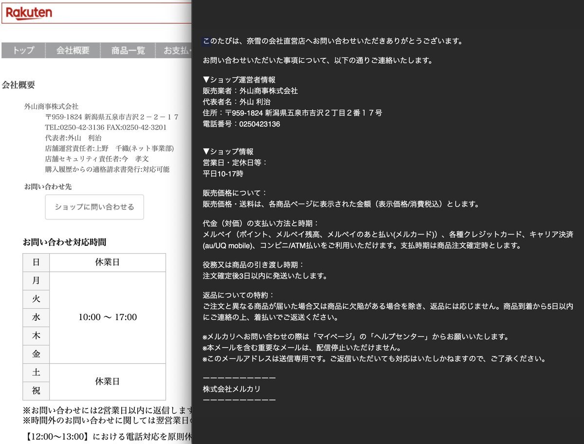This screenshot has height=444, width=584.
Task: Click 電話番号:0250423136 in the email
Action: coord(241,124)
